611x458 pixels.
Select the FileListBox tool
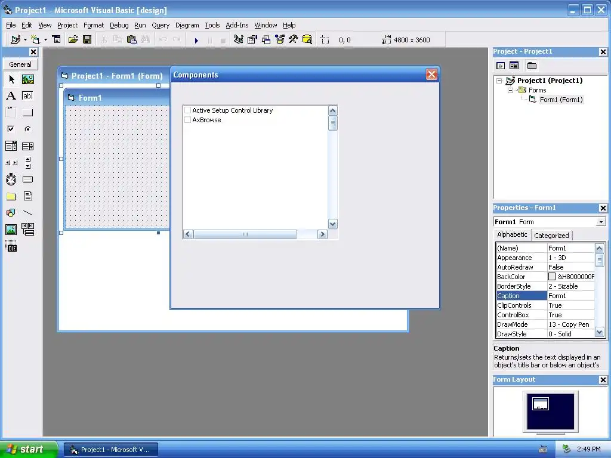coord(27,196)
